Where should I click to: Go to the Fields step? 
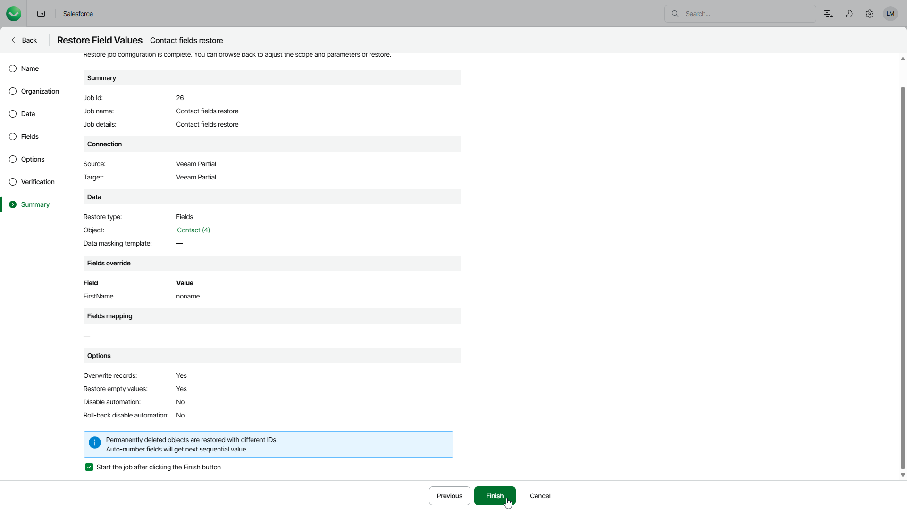click(x=30, y=136)
